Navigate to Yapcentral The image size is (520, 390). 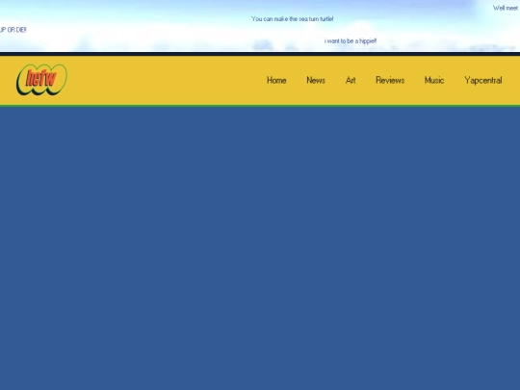483,81
